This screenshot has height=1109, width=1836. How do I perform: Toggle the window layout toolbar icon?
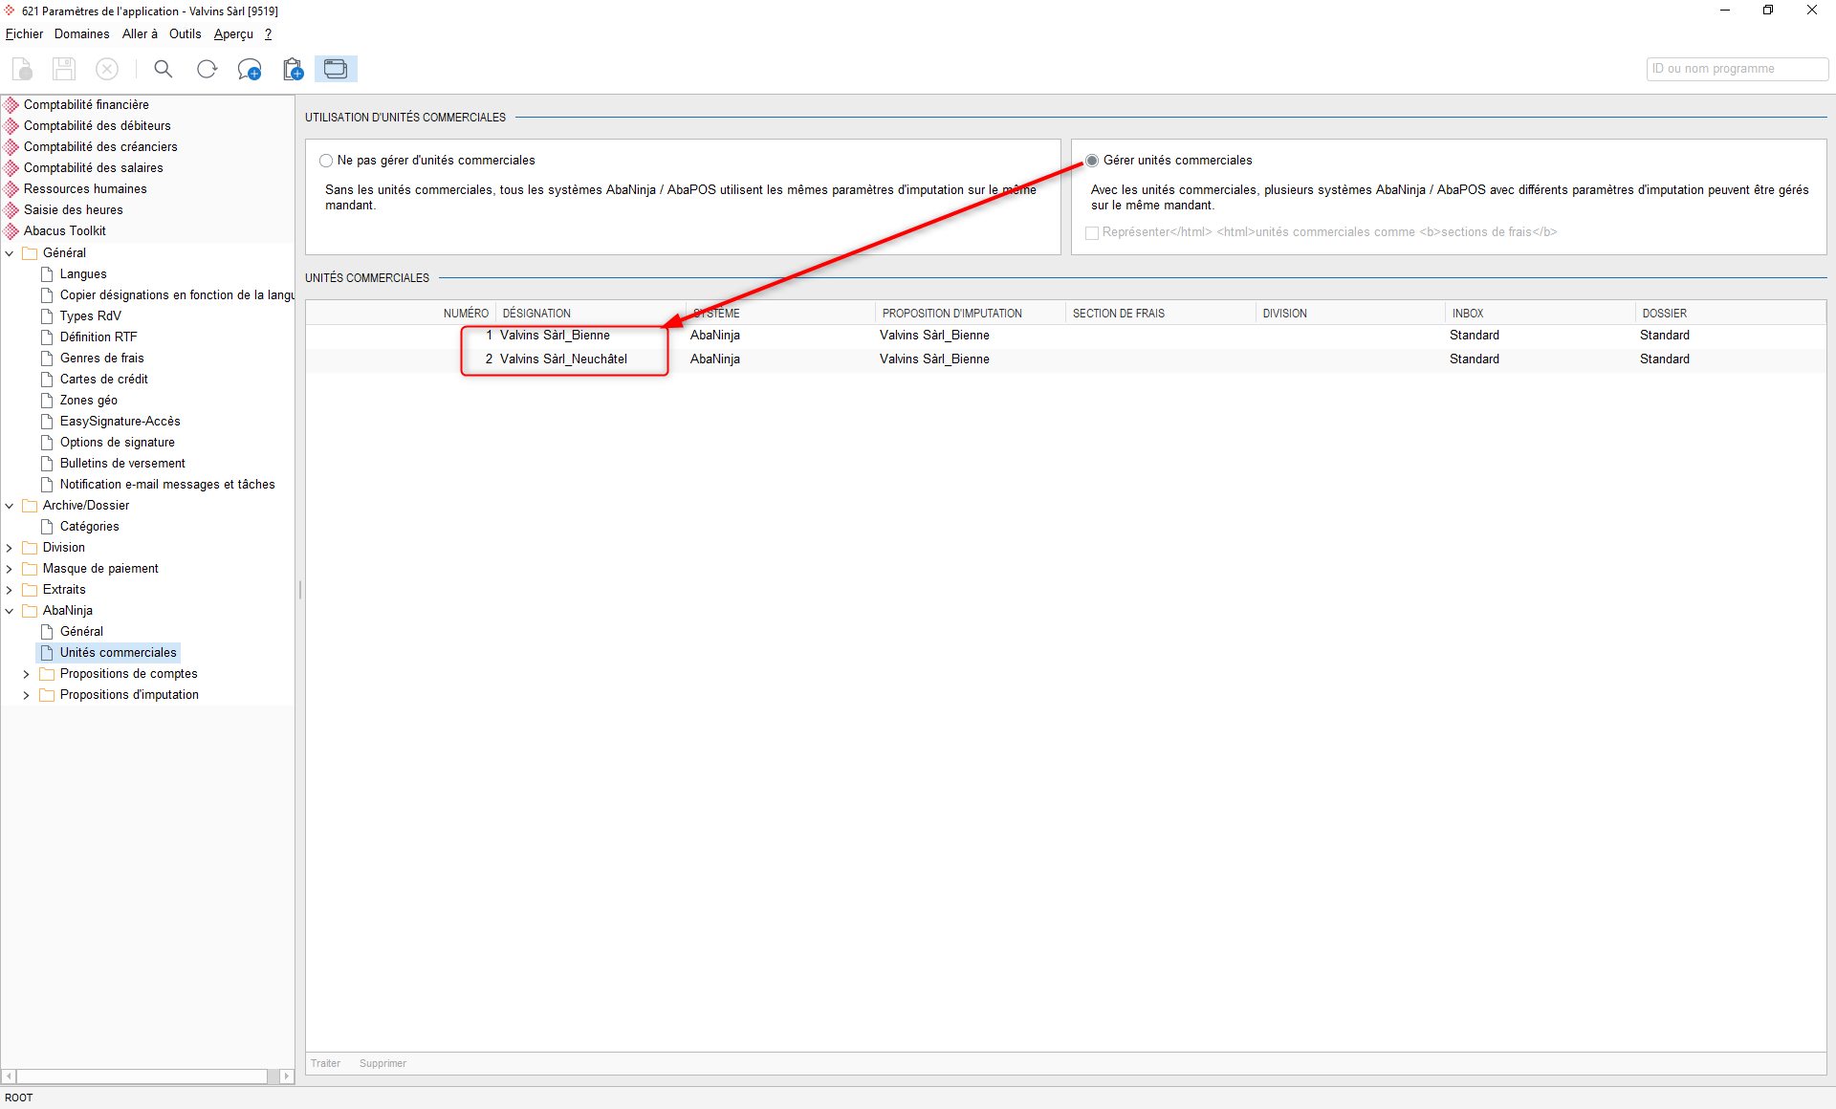pyautogui.click(x=336, y=69)
